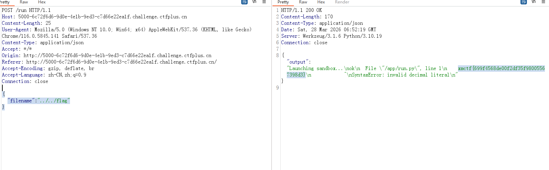549x170 pixels.
Task: Switch request view to Hex tab
Action: coord(42,2)
